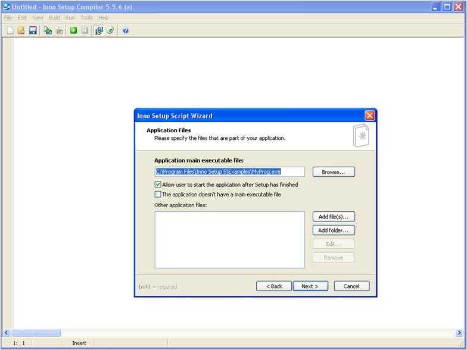The image size is (467, 350).
Task: Click the Stop compile toolbar icon
Action: tap(60, 30)
